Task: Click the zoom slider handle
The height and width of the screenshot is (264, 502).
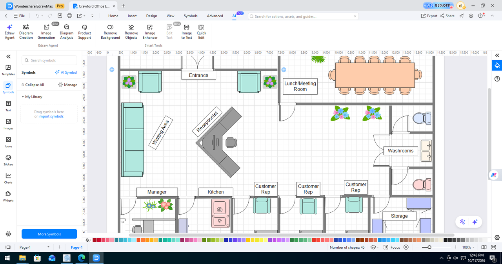Action: pos(429,247)
